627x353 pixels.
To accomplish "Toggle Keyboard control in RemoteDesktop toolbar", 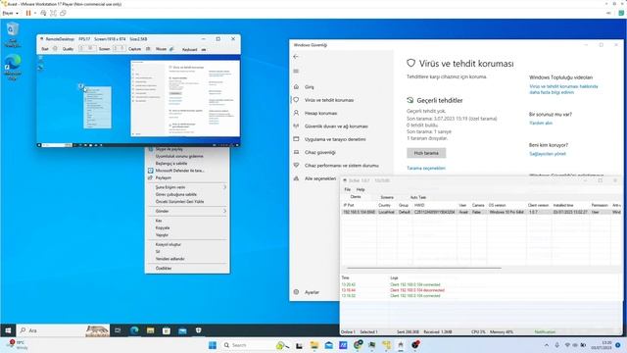I will [x=203, y=50].
